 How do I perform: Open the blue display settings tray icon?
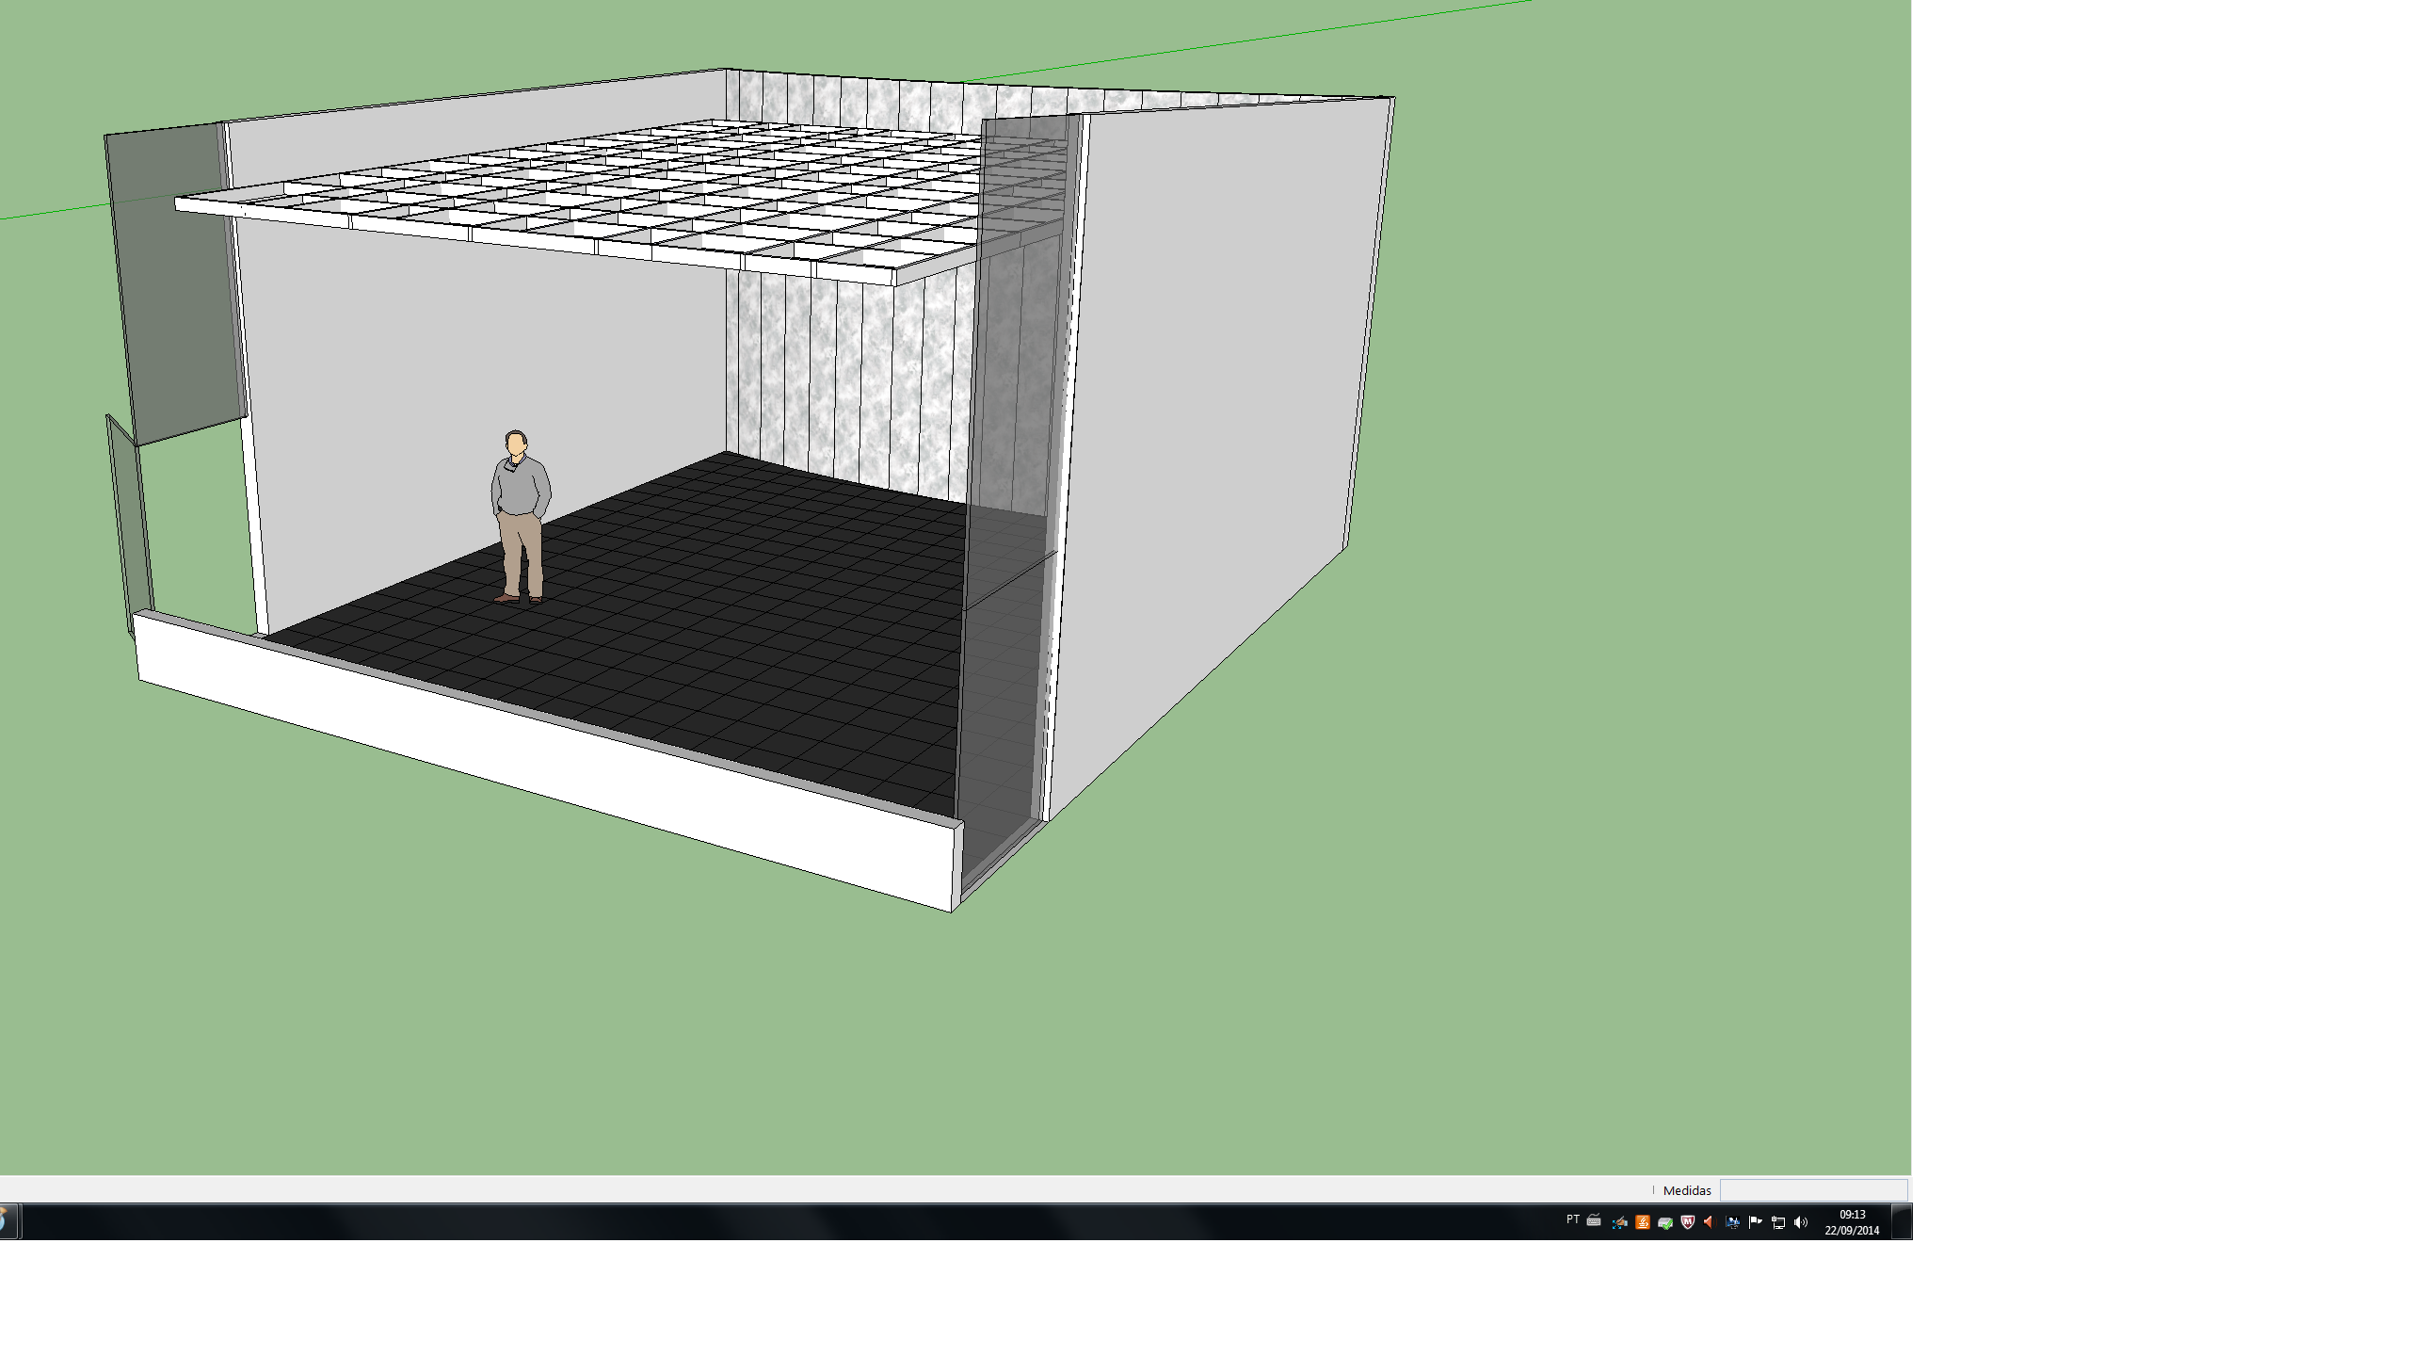(1732, 1222)
